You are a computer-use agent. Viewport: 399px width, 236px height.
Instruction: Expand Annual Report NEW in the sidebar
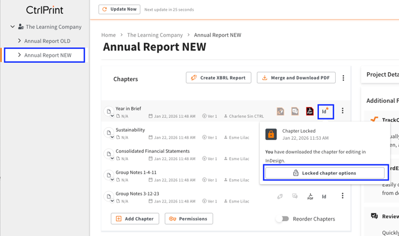coord(19,55)
